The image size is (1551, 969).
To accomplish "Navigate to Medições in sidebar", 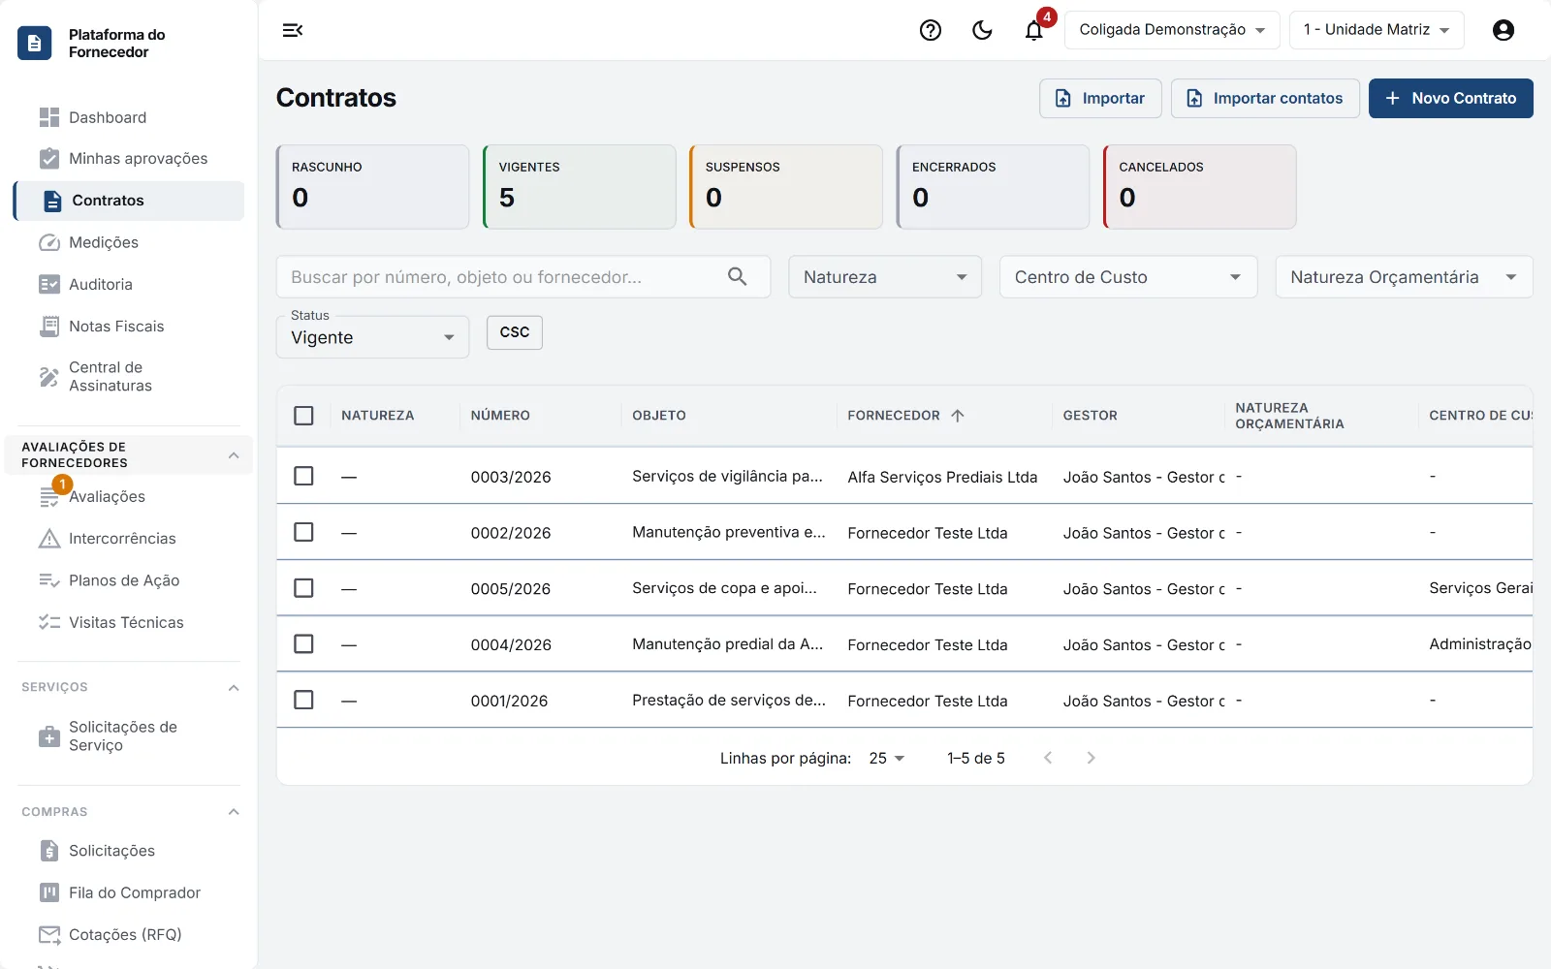I will (129, 242).
